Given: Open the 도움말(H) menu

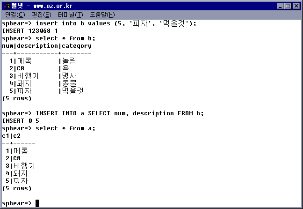Looking at the screenshot, I should (x=102, y=15).
